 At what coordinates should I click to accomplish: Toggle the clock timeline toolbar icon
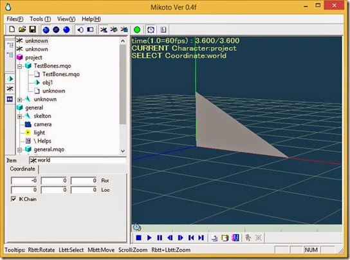coord(151,30)
